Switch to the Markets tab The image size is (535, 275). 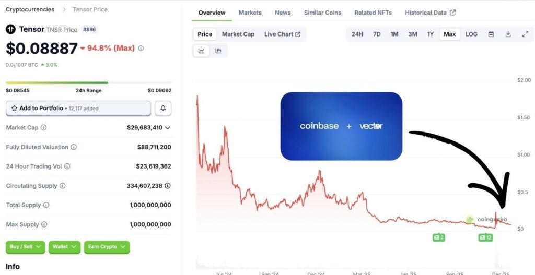(x=250, y=13)
